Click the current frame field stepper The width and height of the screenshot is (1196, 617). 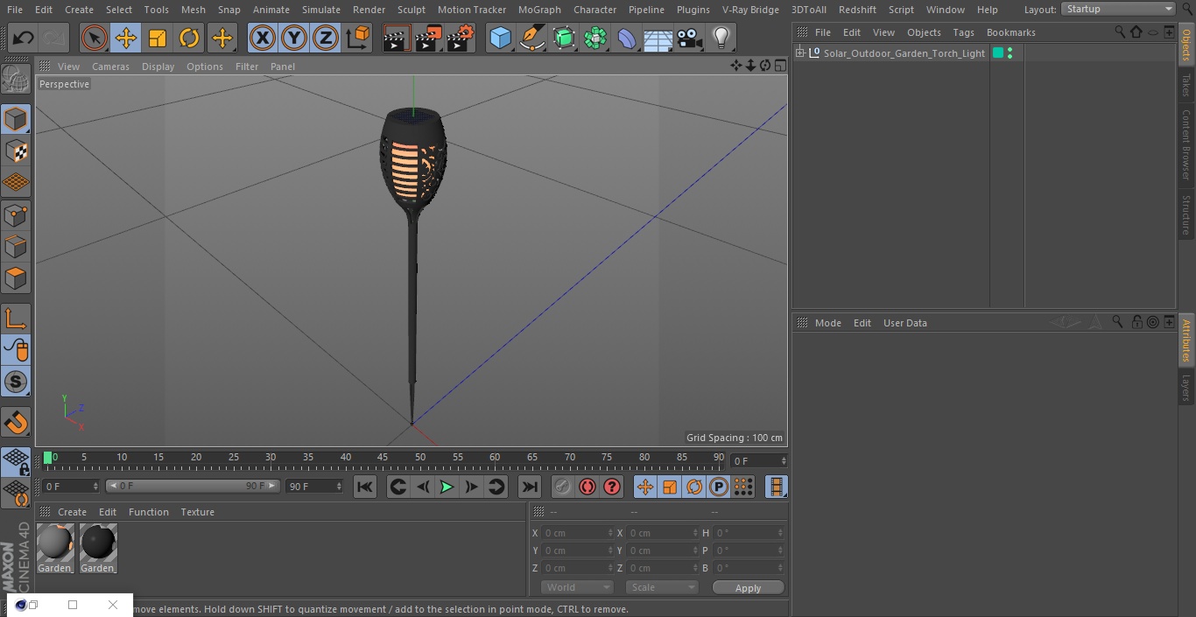pyautogui.click(x=784, y=460)
